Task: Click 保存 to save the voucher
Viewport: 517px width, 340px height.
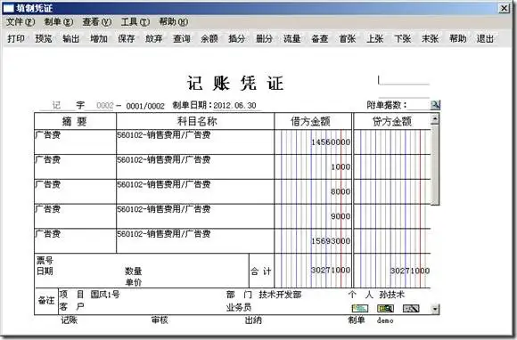Action: coord(127,39)
